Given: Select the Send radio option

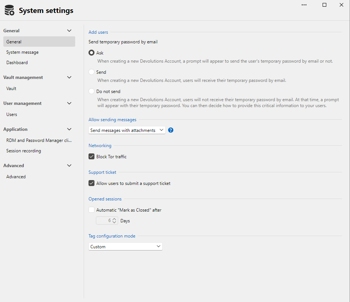Looking at the screenshot, I should click(91, 72).
